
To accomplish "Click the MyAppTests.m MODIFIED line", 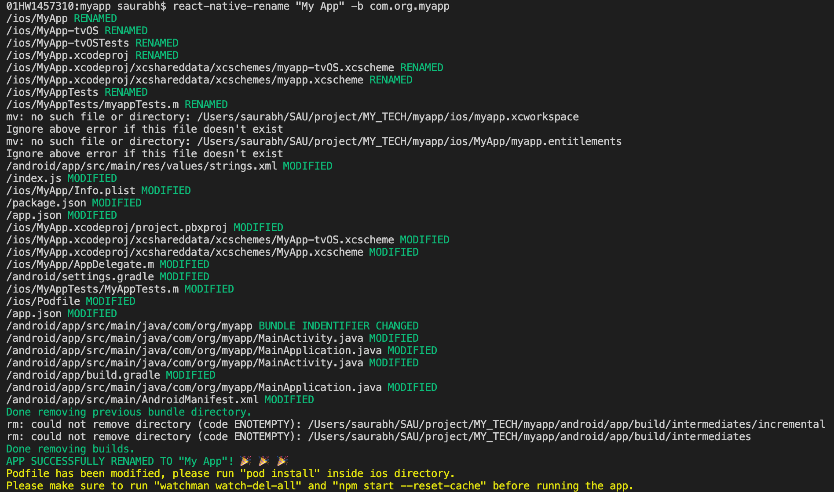I will [120, 289].
